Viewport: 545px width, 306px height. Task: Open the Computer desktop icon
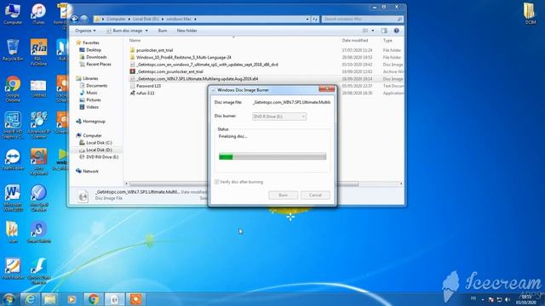[x=13, y=14]
